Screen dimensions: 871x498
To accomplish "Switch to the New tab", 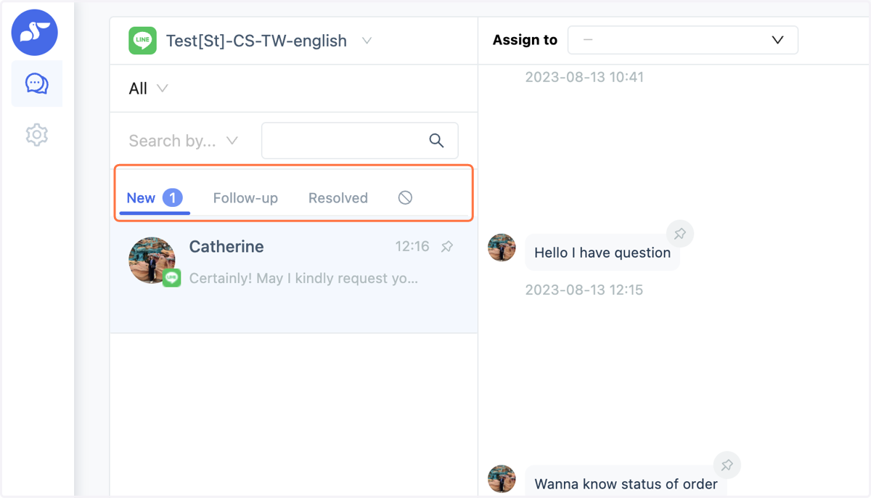I will [x=155, y=198].
